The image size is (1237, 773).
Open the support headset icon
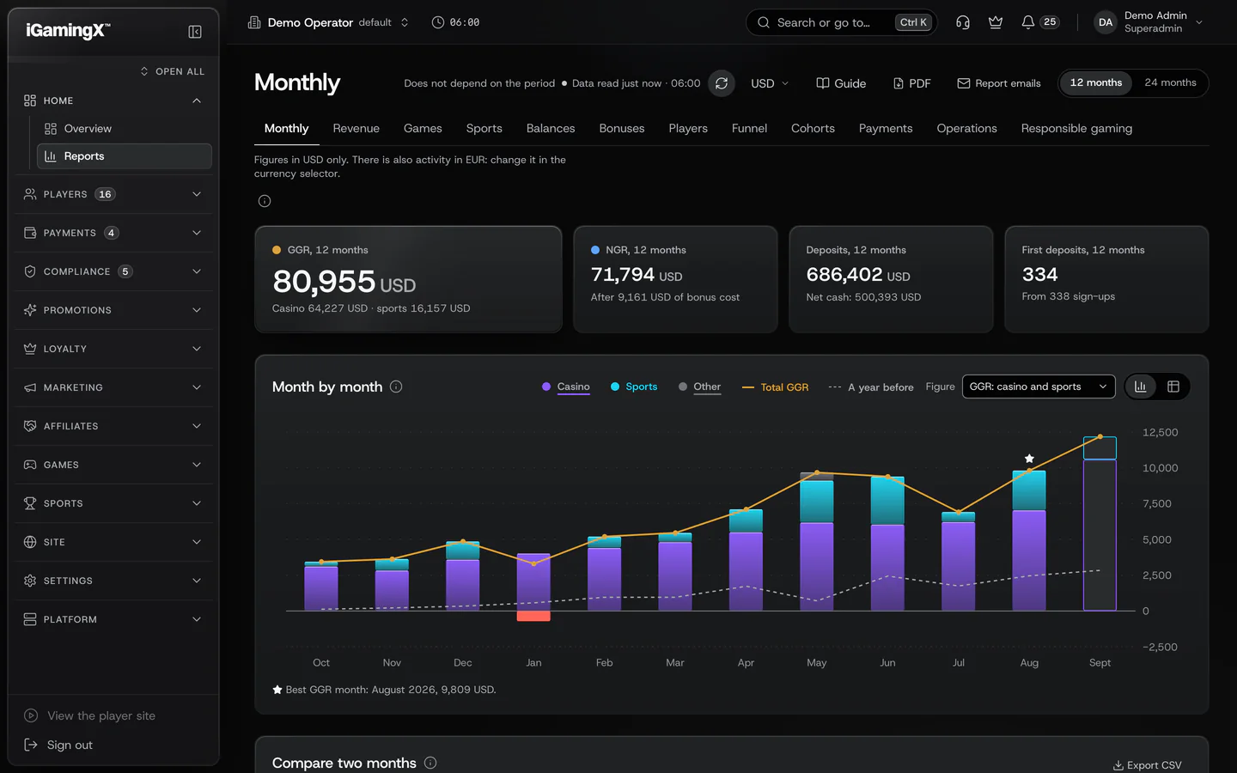point(963,22)
